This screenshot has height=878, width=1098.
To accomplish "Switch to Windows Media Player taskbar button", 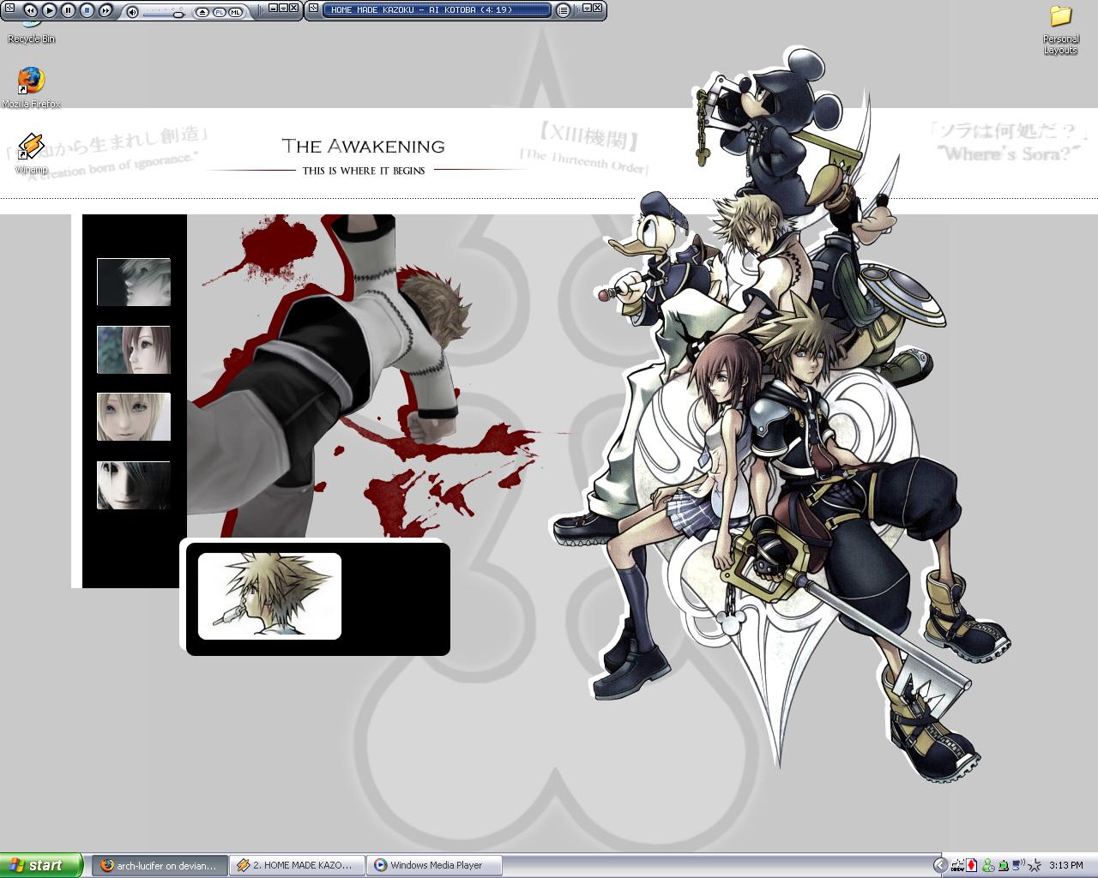I will click(x=434, y=866).
